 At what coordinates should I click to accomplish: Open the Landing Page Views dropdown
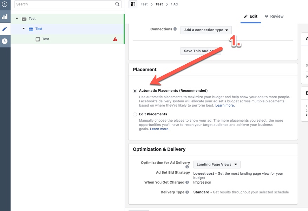point(217,164)
